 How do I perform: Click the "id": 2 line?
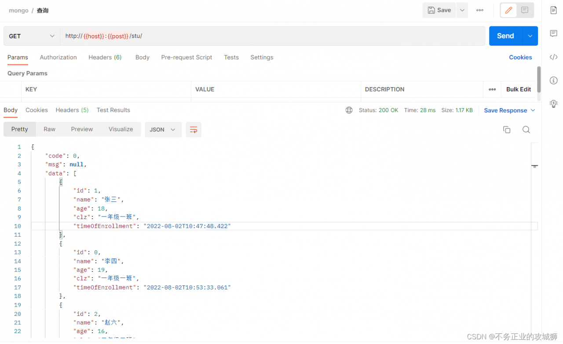point(87,314)
